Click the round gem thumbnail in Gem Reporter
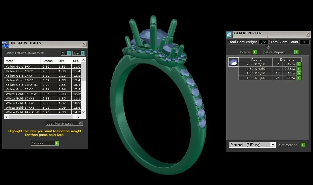313x185 pixels. pos(233,62)
